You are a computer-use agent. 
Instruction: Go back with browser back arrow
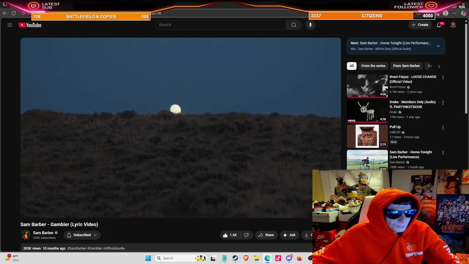[x=5, y=13]
